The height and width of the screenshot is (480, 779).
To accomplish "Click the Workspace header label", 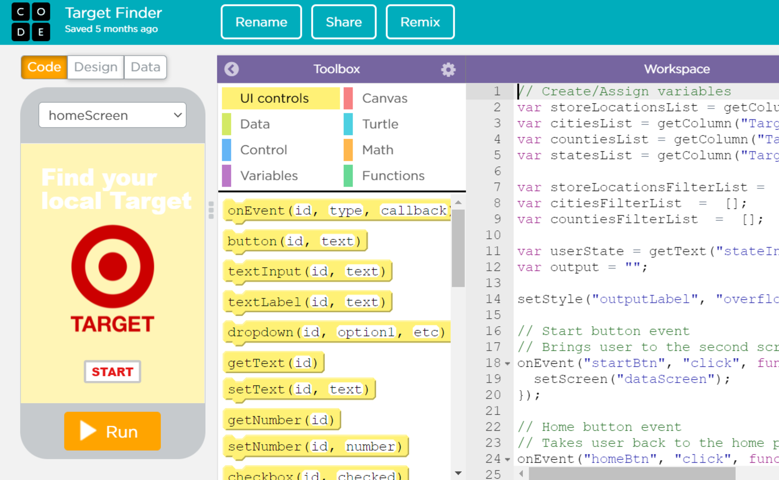I will (677, 69).
